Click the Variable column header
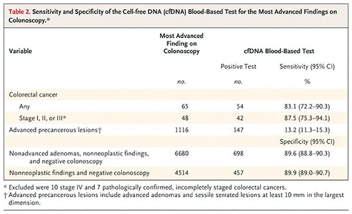 pyautogui.click(x=20, y=51)
